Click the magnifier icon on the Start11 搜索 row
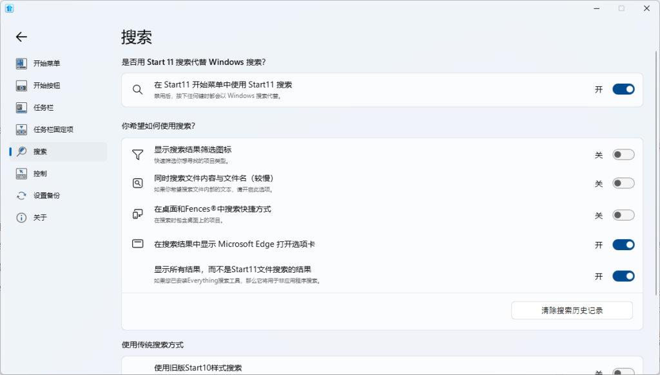 [x=137, y=89]
